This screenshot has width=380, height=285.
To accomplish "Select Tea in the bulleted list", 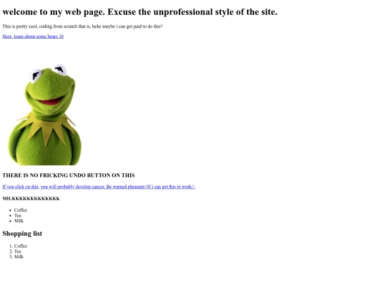I will (x=18, y=215).
